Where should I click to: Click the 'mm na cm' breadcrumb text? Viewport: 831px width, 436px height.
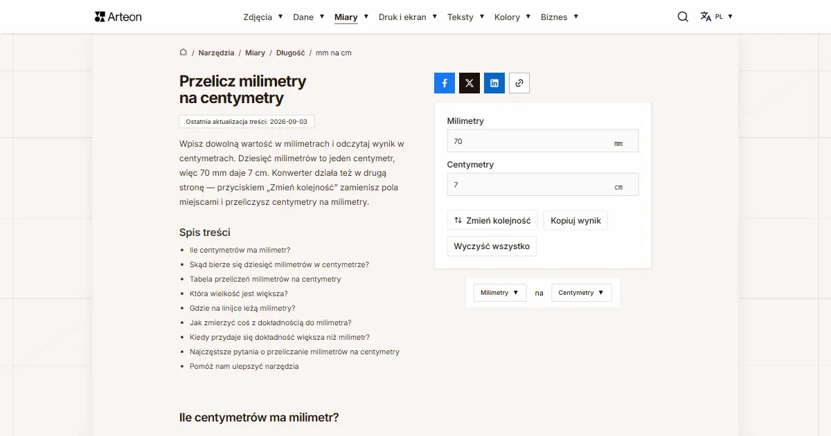pos(334,53)
